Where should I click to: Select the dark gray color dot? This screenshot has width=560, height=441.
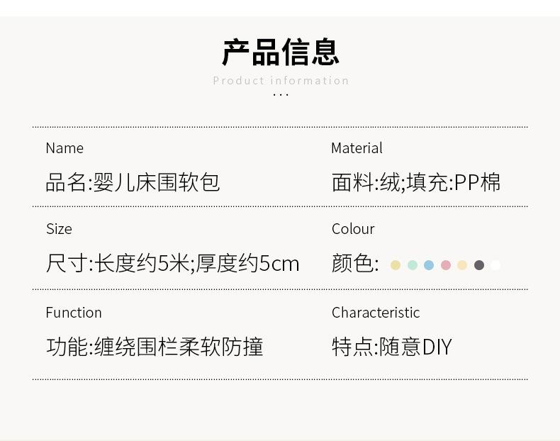tap(479, 265)
